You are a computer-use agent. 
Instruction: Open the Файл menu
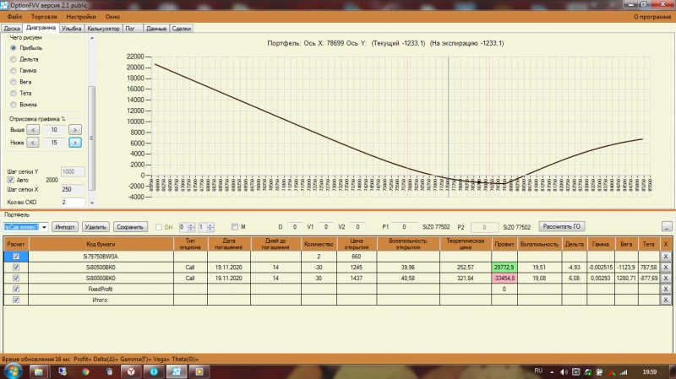tap(14, 16)
